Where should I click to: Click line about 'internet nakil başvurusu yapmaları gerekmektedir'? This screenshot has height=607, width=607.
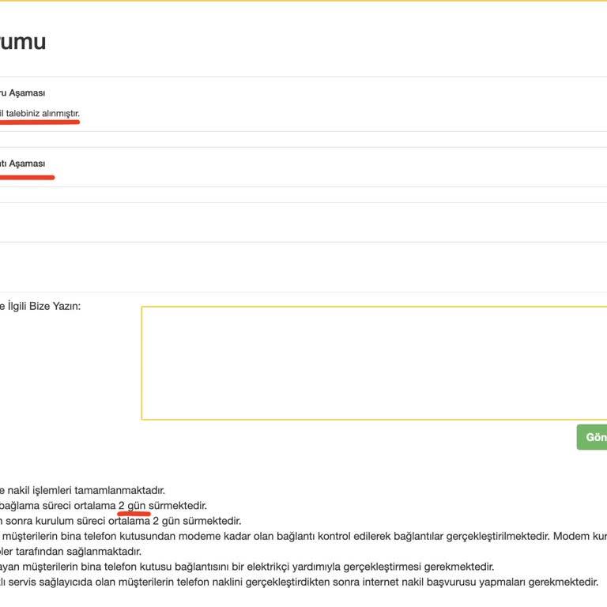coord(300,582)
